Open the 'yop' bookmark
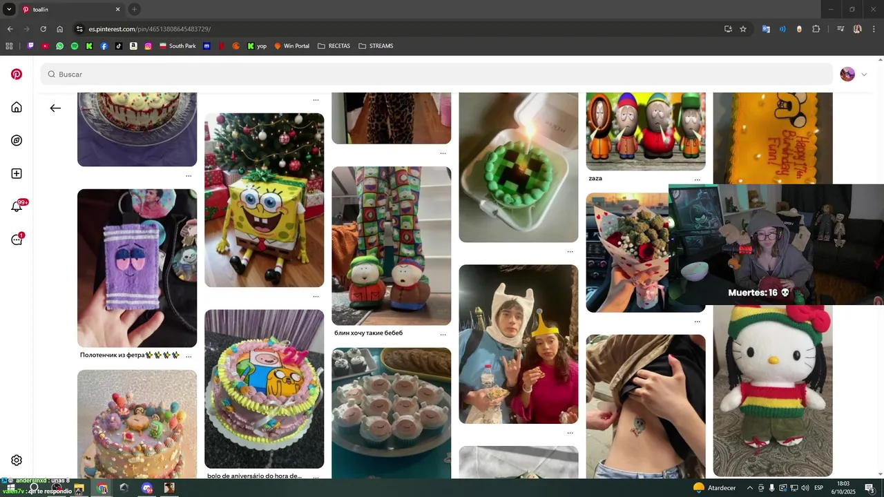The height and width of the screenshot is (497, 884). [257, 46]
